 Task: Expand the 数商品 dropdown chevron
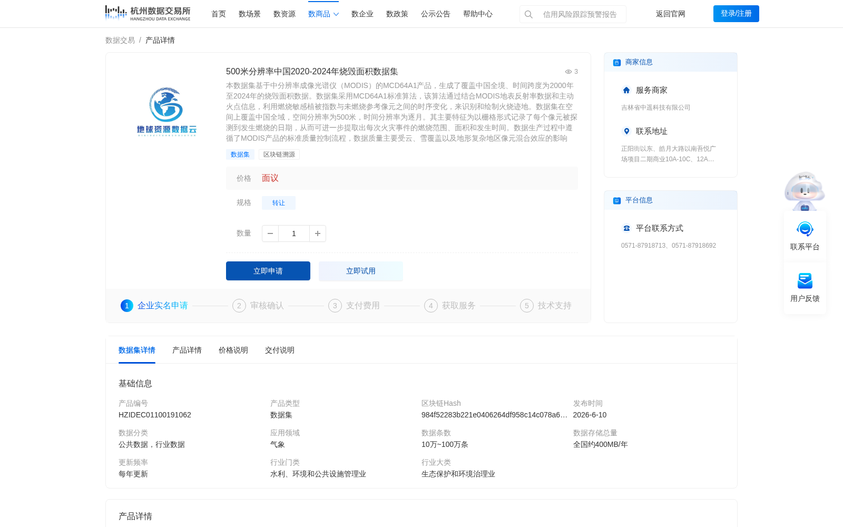coord(336,14)
